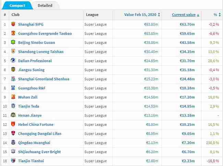Open Tianjin Tianhai club link
The height and width of the screenshot is (166, 223).
(31, 161)
